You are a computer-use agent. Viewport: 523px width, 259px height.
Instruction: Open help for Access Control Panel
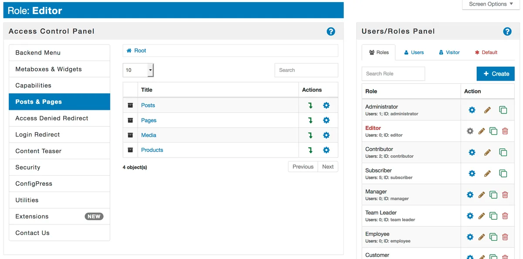click(331, 31)
